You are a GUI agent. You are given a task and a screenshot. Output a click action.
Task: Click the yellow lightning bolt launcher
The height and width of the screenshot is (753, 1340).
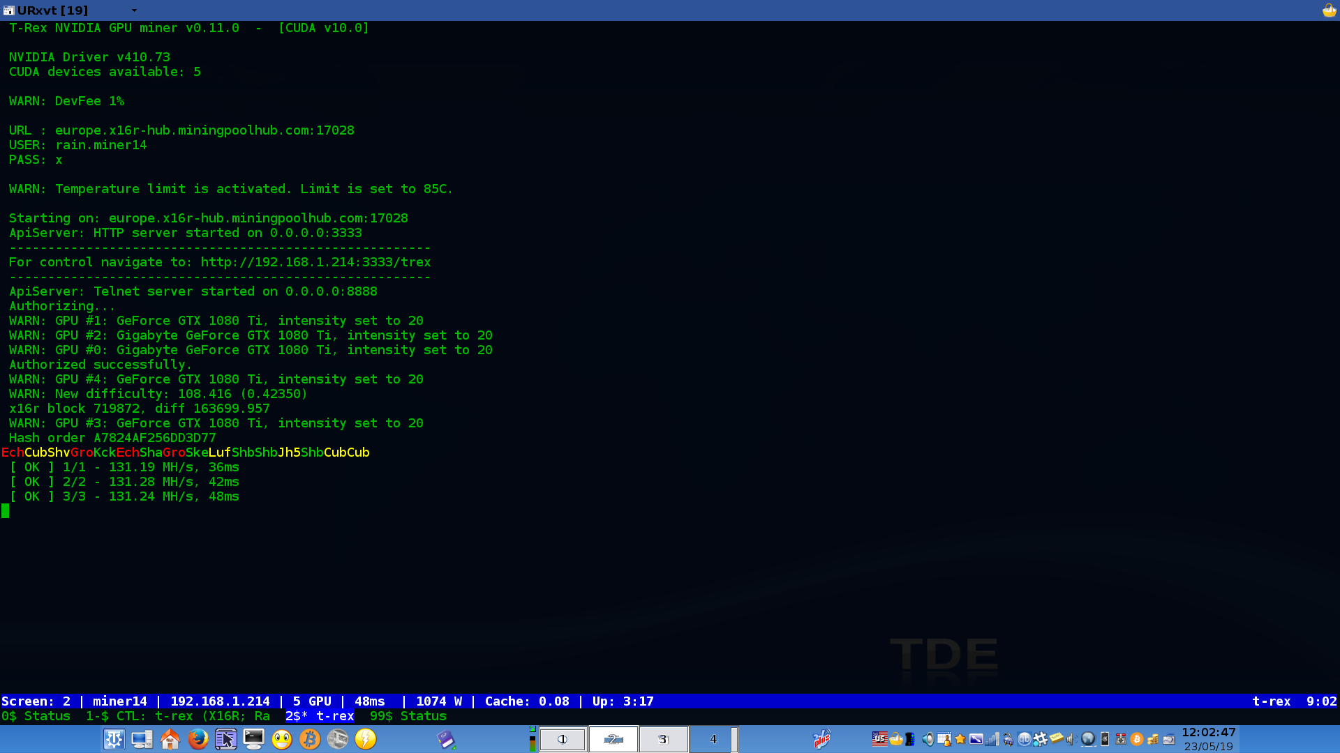(x=365, y=739)
